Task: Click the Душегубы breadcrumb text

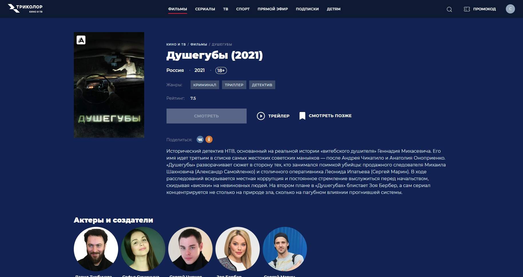Action: (222, 44)
